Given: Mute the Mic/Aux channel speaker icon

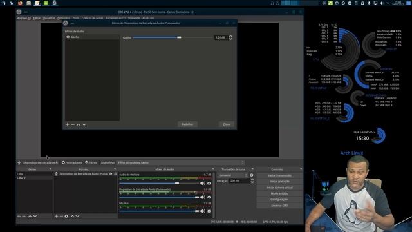Looking at the screenshot, I should click(x=203, y=211).
